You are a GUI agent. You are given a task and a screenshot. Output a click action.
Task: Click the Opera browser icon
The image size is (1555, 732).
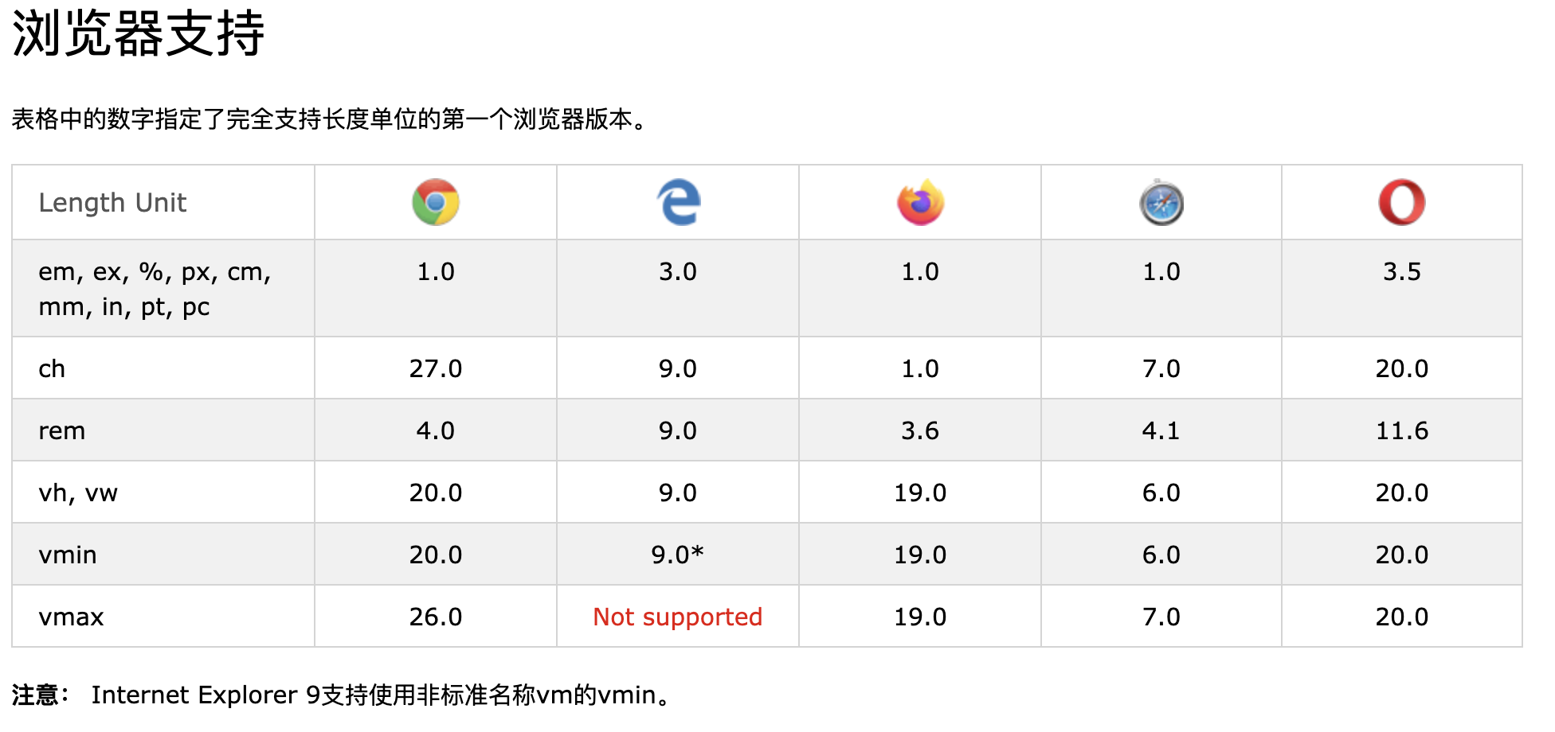(1402, 202)
